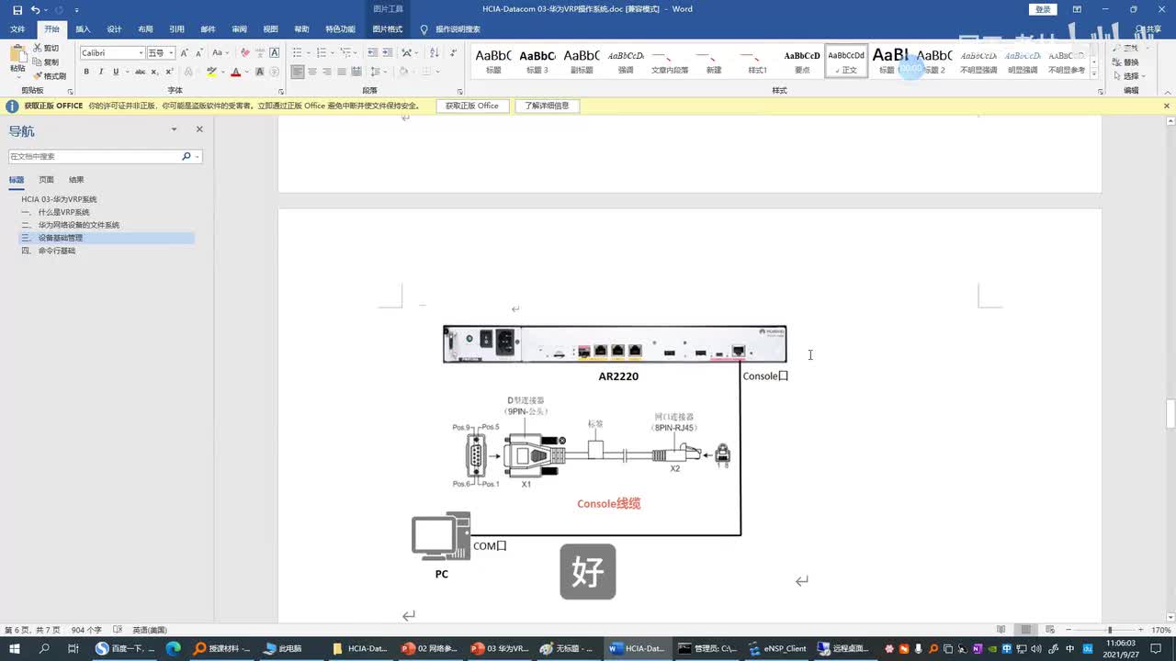Switch to the 设计 Design tab
Screen dimensions: 1176x661
tap(114, 29)
